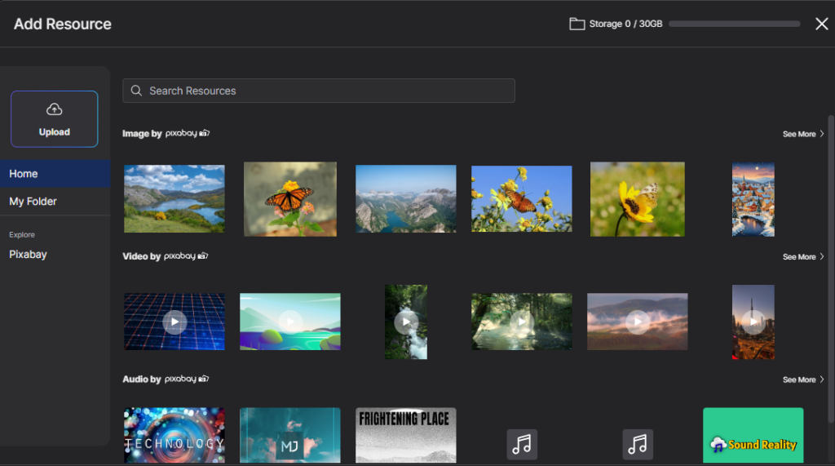Viewport: 835px width, 466px height.
Task: Play the waterfall video
Action: tap(406, 322)
